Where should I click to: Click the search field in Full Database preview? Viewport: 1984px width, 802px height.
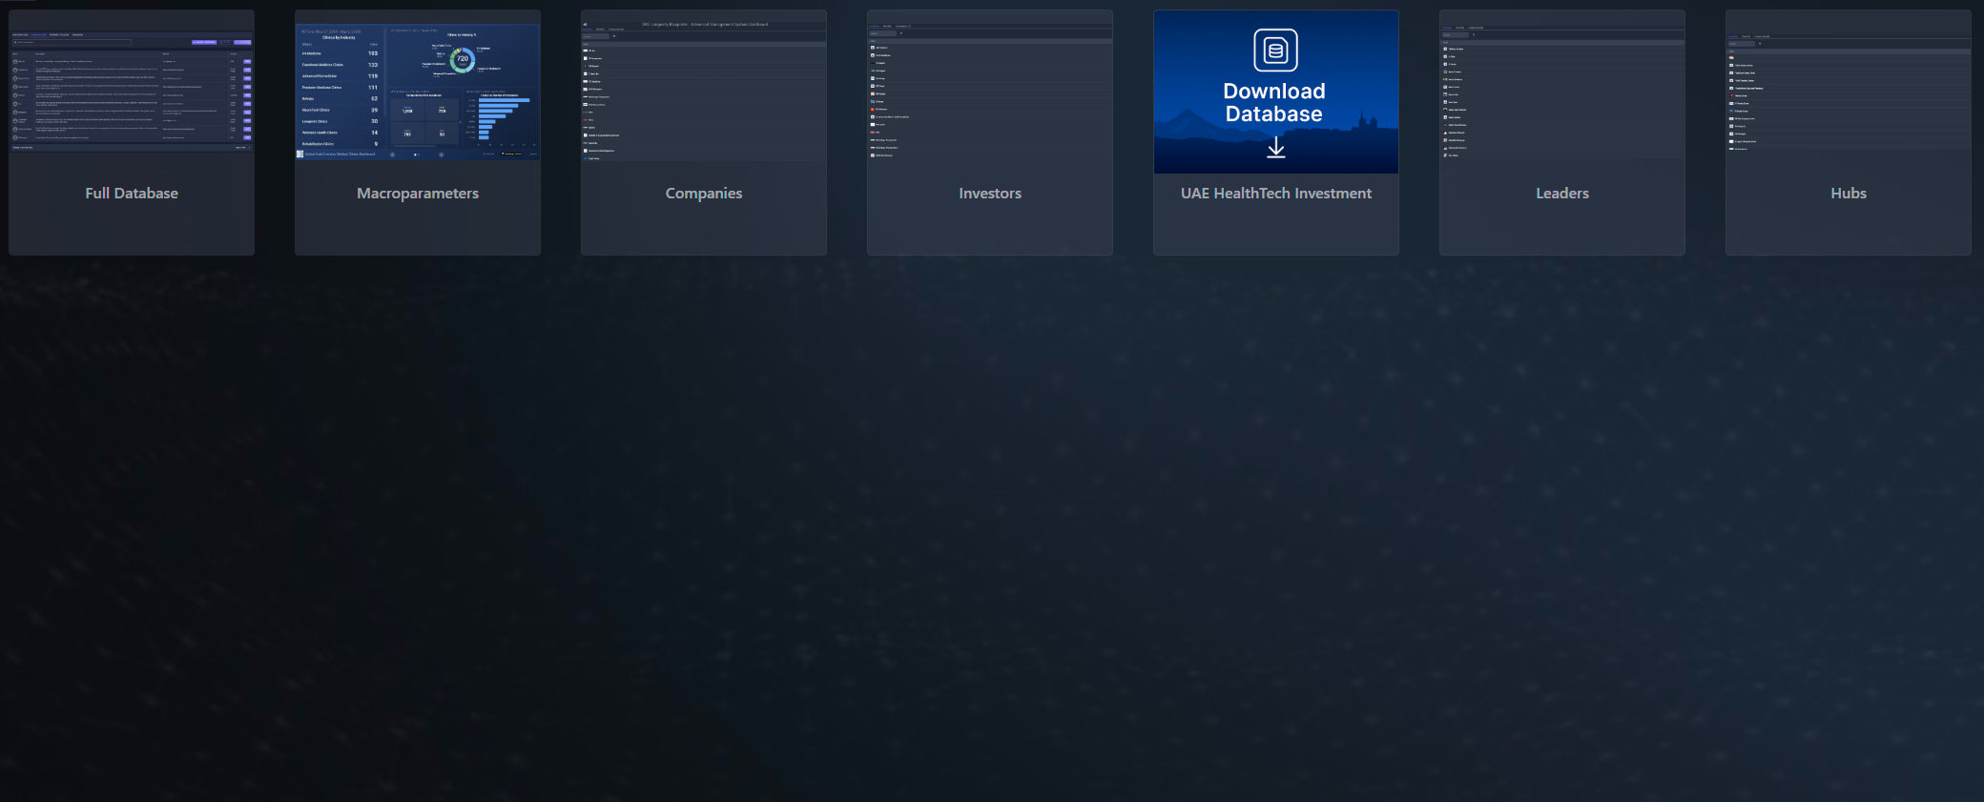(x=72, y=42)
